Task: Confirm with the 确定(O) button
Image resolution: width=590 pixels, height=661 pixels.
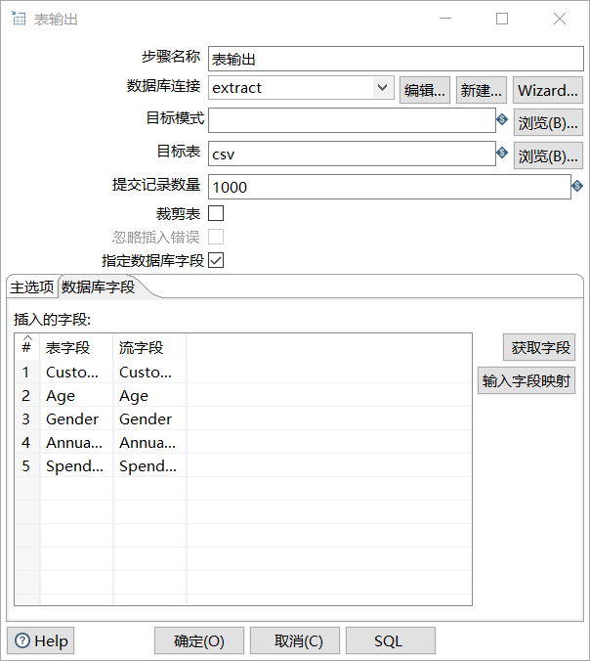Action: [199, 640]
